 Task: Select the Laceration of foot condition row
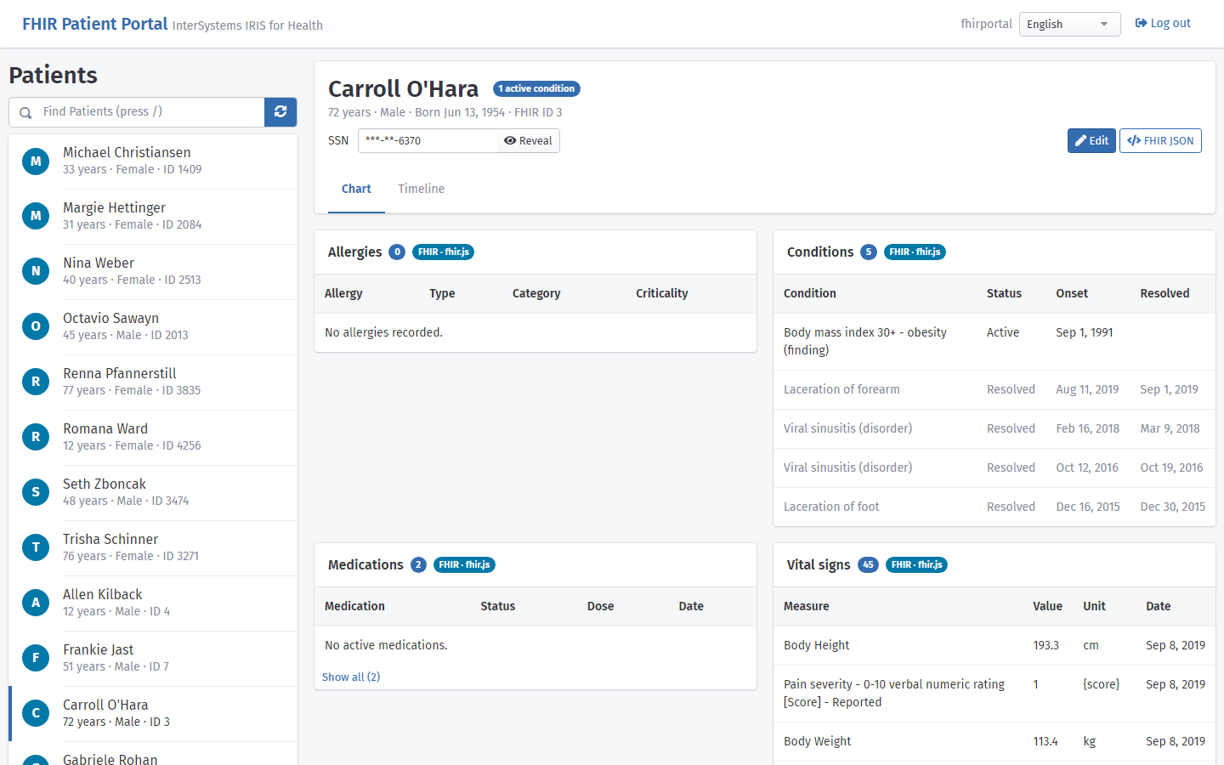coord(994,507)
